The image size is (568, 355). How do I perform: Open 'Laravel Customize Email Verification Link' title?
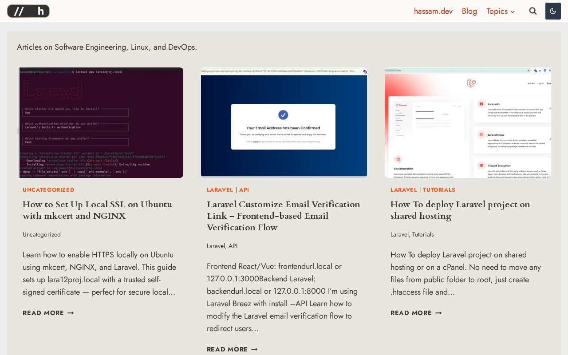284,216
